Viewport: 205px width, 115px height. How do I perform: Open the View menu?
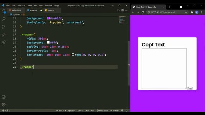[x=30, y=5]
